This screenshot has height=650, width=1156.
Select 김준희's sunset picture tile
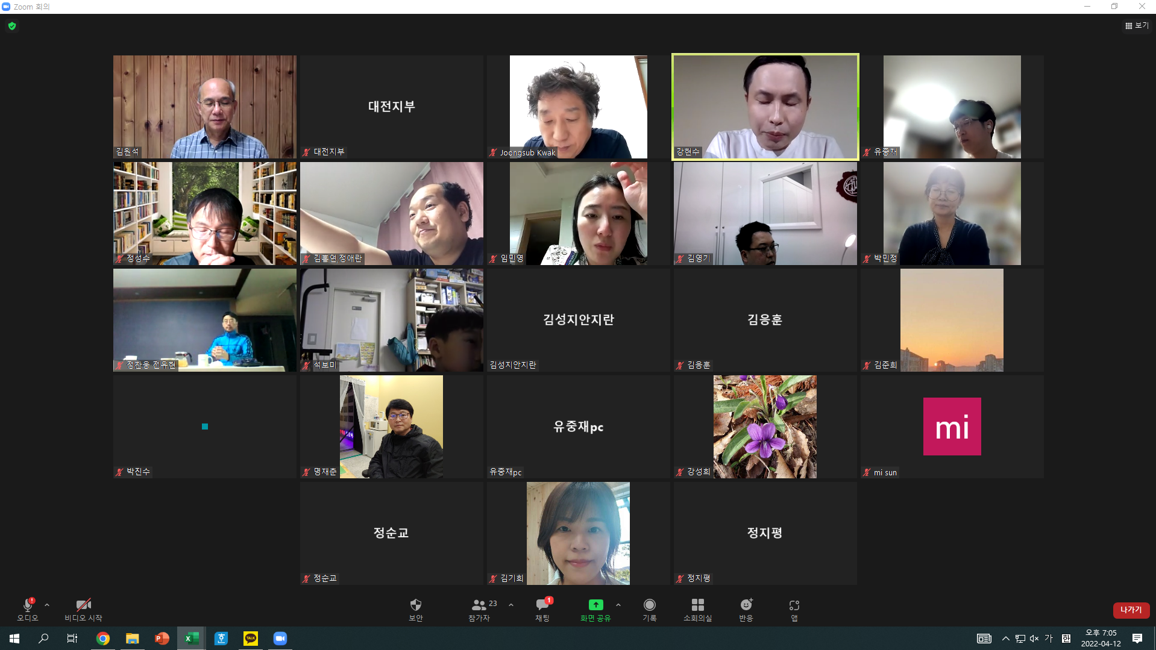tap(952, 320)
